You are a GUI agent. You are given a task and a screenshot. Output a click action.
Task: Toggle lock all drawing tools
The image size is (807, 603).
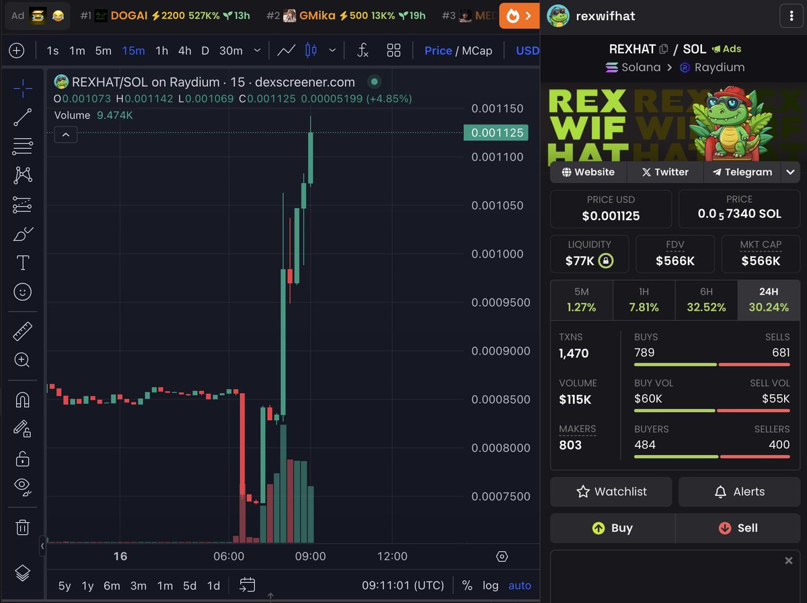point(22,458)
